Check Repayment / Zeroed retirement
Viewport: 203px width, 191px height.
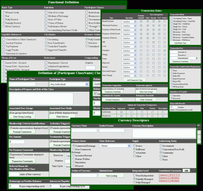click(x=46, y=62)
